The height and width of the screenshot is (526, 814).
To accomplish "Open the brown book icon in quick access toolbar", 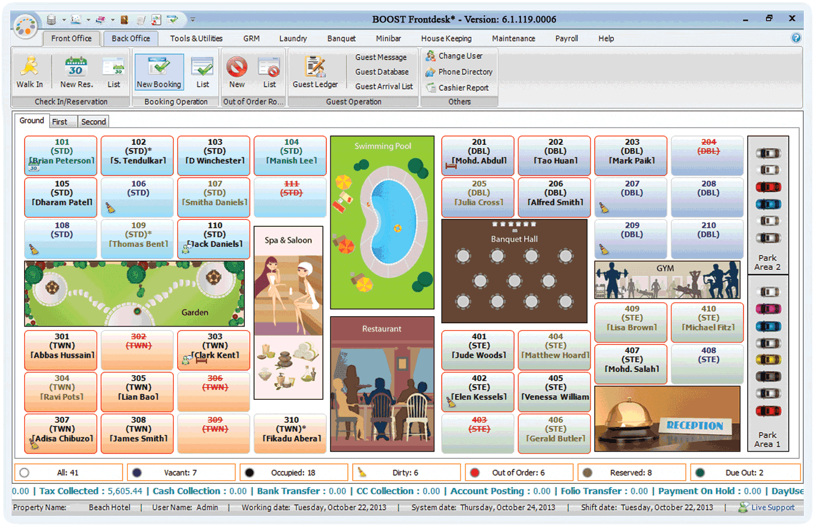I will 125,20.
